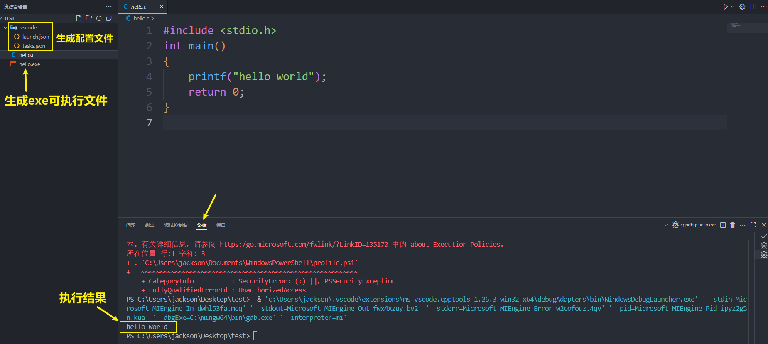
Task: Collapse the .vscode folder
Action: (5, 28)
